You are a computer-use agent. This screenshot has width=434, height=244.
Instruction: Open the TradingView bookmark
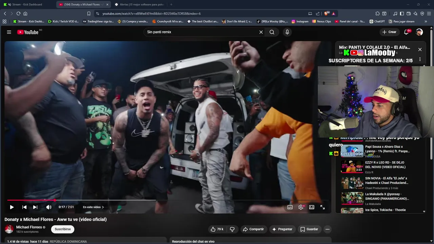click(x=98, y=21)
